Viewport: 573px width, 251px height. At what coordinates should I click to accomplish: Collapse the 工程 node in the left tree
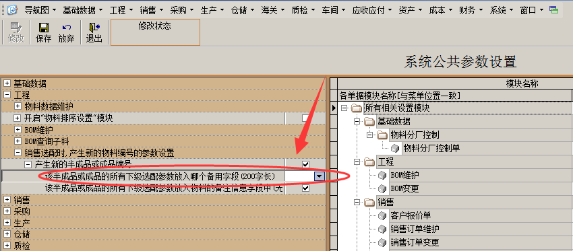coord(7,95)
